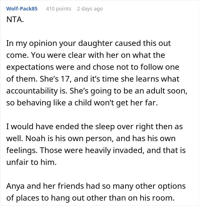Viewport: 199px width, 206px height.
Task: Click the word accountability in the comment
Action: (x=32, y=91)
